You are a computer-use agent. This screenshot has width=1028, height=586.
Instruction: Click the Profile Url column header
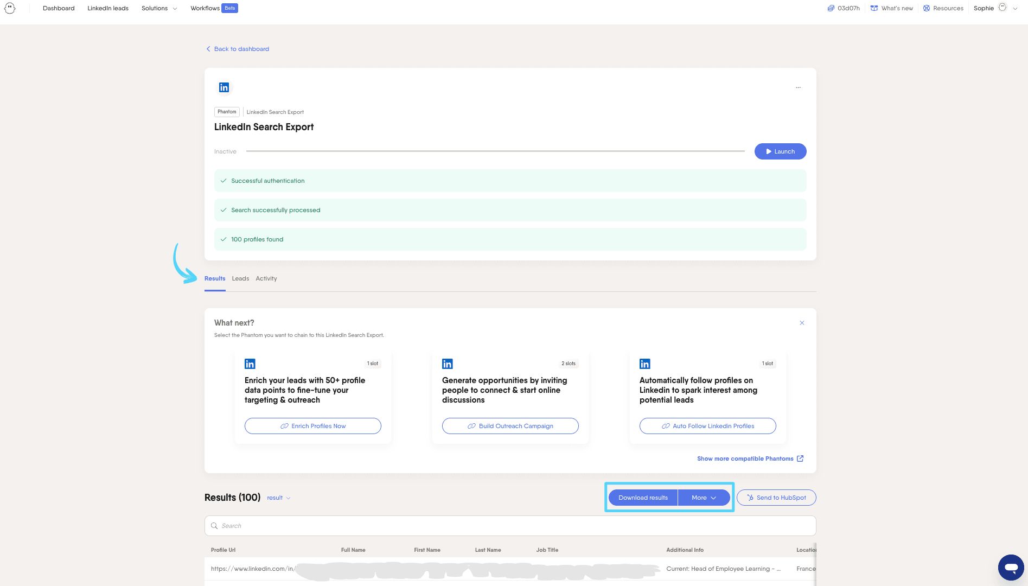point(223,550)
